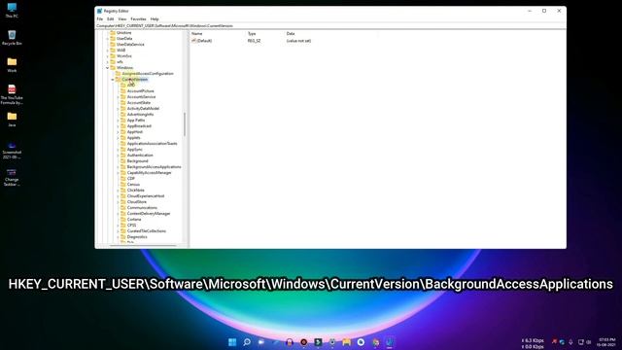622x350 pixels.
Task: Expand the UserData key
Action: [x=108, y=39]
